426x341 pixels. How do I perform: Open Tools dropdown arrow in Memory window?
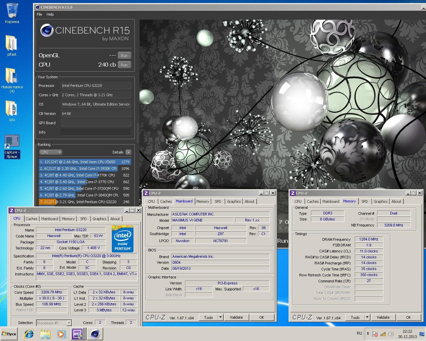click(367, 317)
